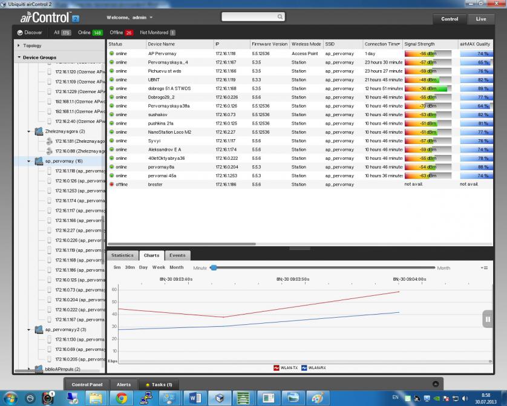Open the admin welcome dropdown
The width and height of the screenshot is (507, 406).
point(129,18)
